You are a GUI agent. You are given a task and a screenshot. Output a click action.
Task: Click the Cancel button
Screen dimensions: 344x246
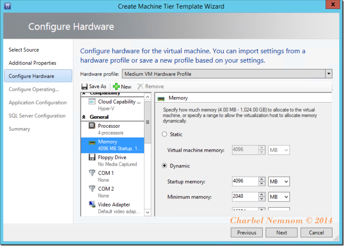[316, 233]
